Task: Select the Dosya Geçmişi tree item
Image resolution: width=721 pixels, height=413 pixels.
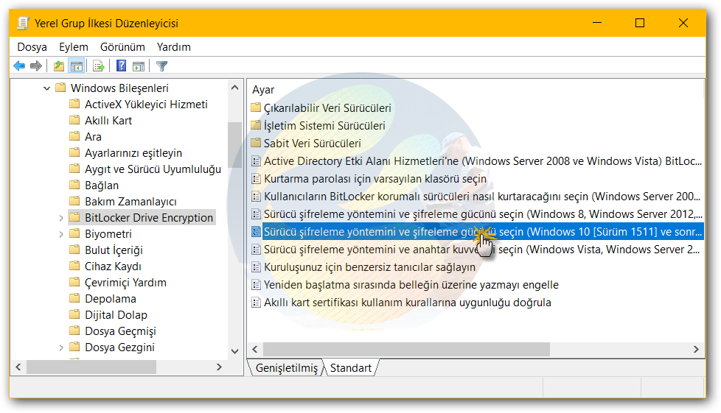Action: (x=120, y=331)
